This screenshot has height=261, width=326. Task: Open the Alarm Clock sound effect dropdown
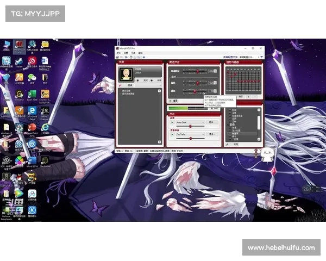coord(190,122)
